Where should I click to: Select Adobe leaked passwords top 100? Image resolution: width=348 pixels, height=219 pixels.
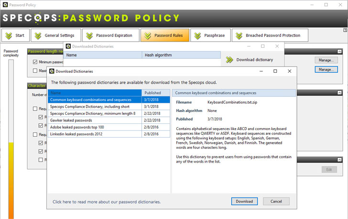109,127
